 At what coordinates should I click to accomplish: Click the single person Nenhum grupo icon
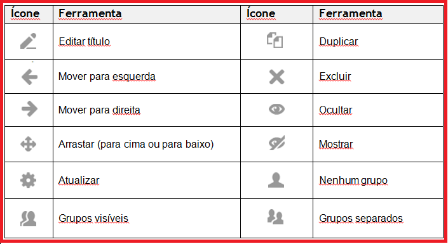(276, 180)
